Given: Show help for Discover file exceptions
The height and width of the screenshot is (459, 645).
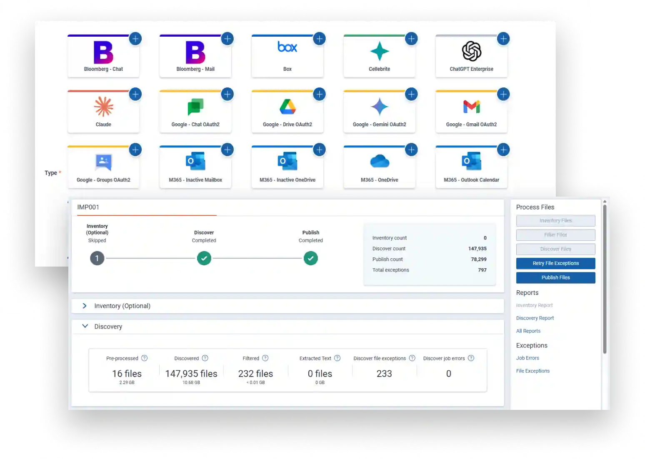Looking at the screenshot, I should click(x=412, y=358).
